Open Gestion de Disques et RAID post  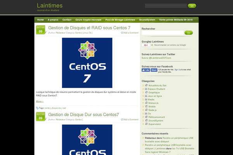point(89,28)
